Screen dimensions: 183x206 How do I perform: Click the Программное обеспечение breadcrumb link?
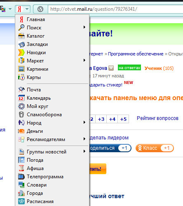(136, 54)
